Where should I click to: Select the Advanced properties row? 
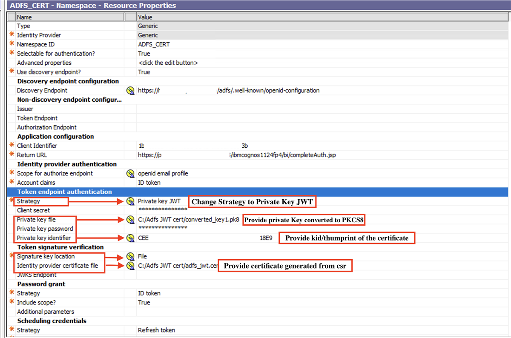[44, 63]
